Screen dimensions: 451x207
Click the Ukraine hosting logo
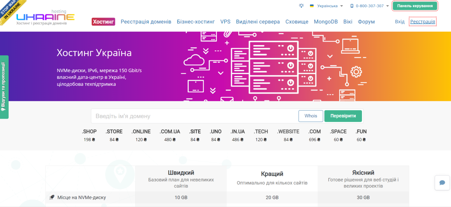(x=45, y=17)
